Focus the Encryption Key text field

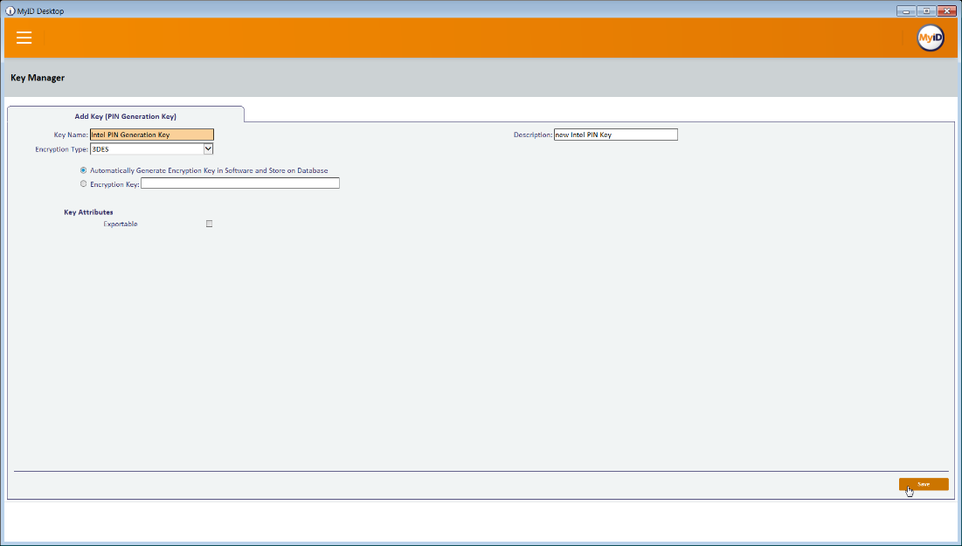240,183
